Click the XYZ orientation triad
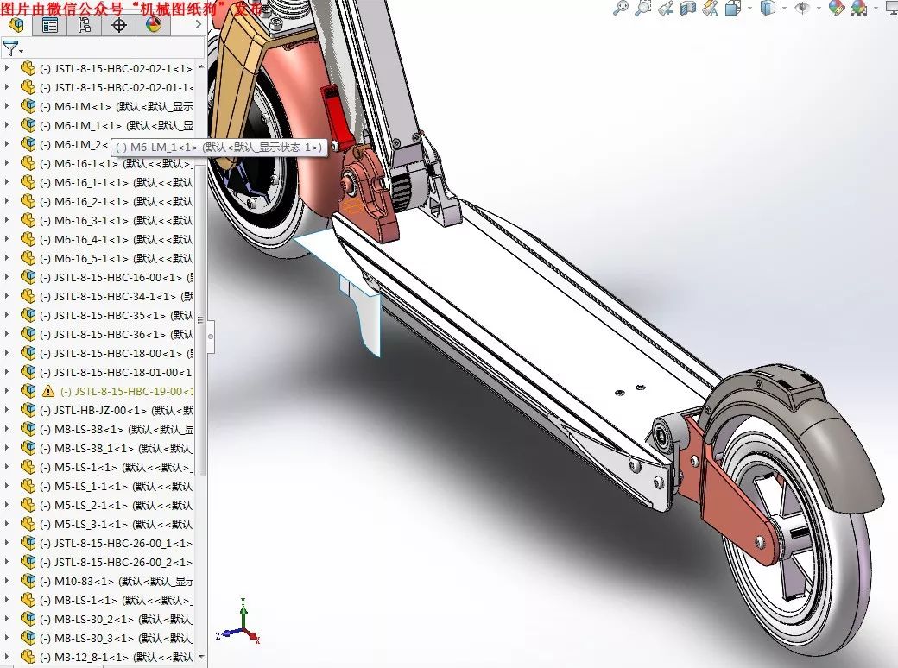Image resolution: width=898 pixels, height=668 pixels. pos(239,621)
